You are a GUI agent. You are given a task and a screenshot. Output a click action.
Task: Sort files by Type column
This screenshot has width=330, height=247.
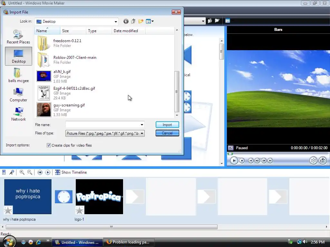click(99, 31)
